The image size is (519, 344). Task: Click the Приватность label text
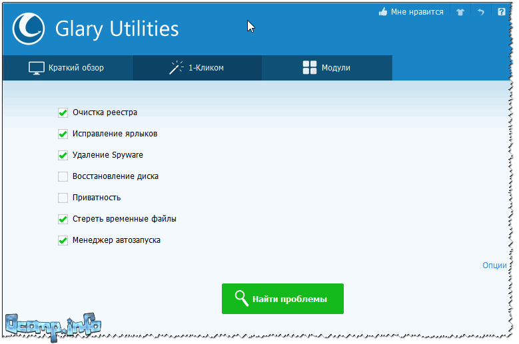(x=97, y=198)
